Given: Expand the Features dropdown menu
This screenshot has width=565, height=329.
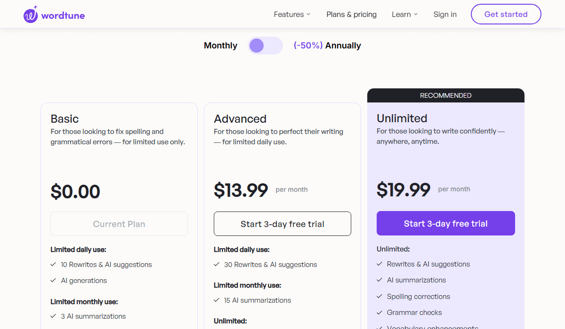Looking at the screenshot, I should (292, 15).
